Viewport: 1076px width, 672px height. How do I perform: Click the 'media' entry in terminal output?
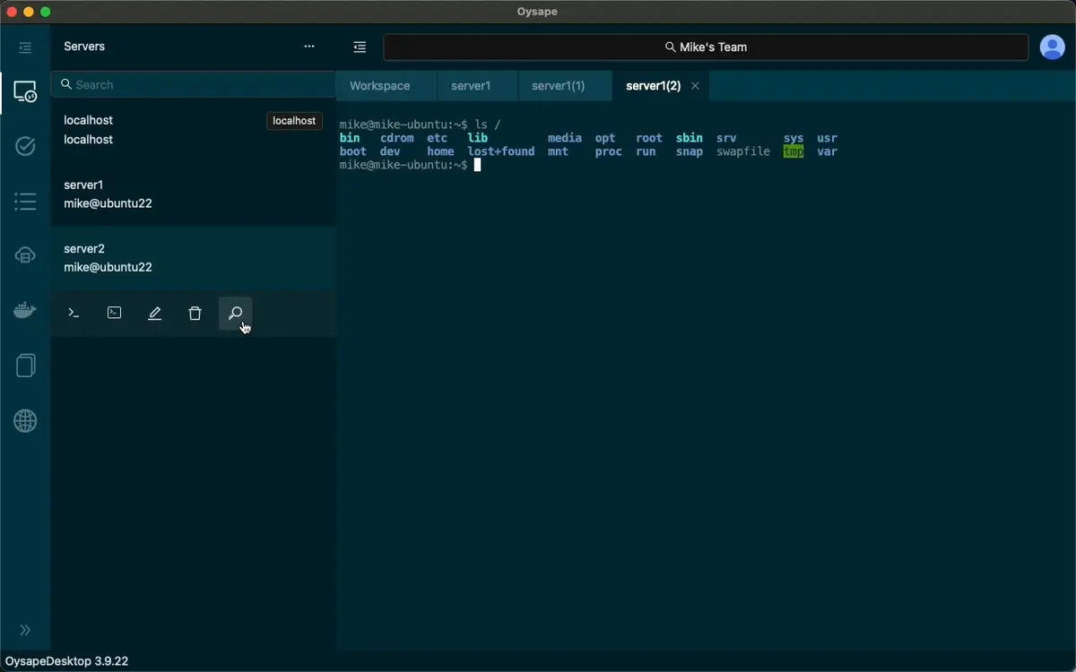(x=565, y=138)
